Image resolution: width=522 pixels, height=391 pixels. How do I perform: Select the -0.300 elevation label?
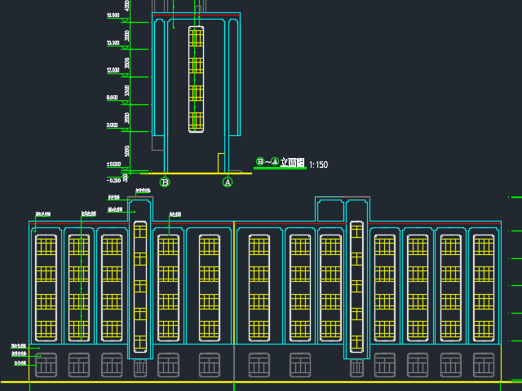pos(113,180)
